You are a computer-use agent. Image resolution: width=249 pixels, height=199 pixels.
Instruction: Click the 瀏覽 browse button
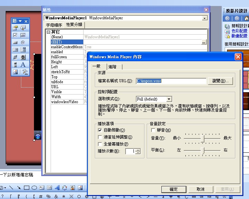coord(220,81)
